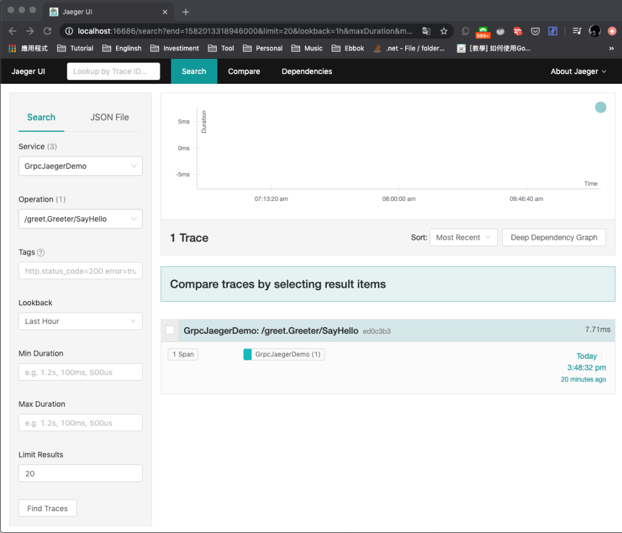This screenshot has height=533, width=622.
Task: Open the Sort Most Recent dropdown
Action: 463,237
